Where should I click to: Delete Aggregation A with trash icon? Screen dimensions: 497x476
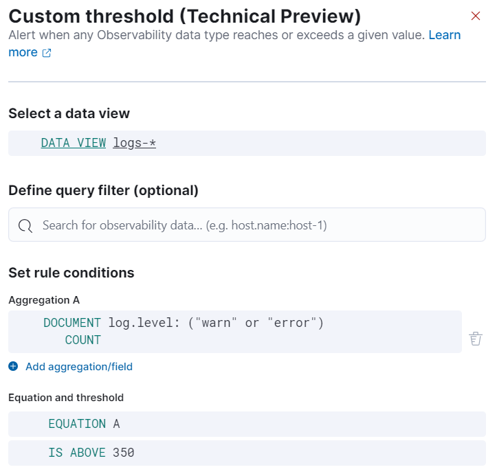click(x=475, y=338)
